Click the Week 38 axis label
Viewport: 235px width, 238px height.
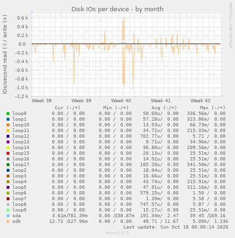pos(42,101)
